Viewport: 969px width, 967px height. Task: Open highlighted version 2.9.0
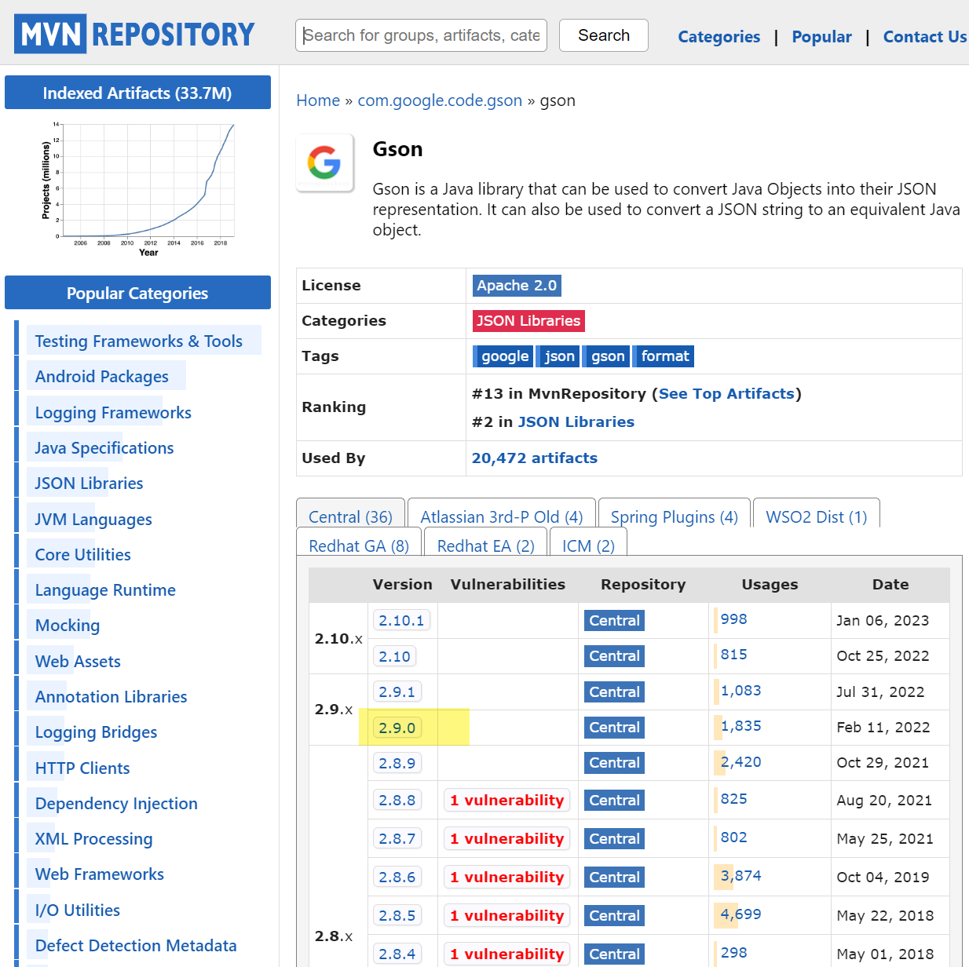click(397, 728)
